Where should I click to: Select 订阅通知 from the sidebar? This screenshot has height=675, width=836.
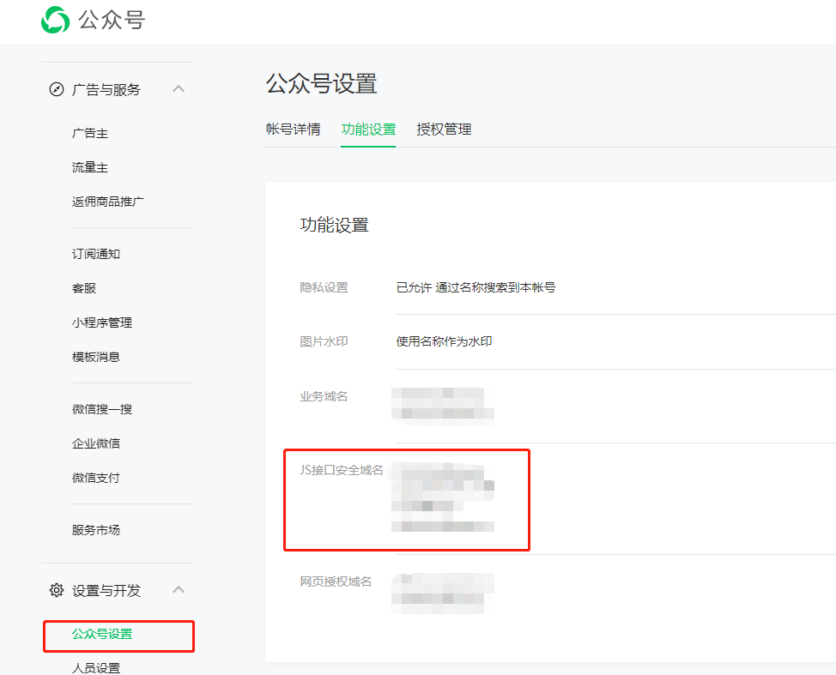pyautogui.click(x=96, y=255)
